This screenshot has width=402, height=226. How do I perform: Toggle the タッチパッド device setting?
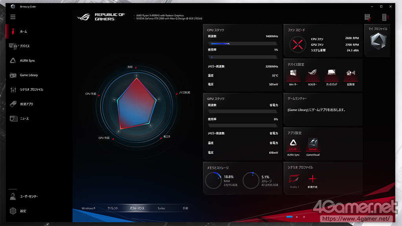click(x=331, y=77)
